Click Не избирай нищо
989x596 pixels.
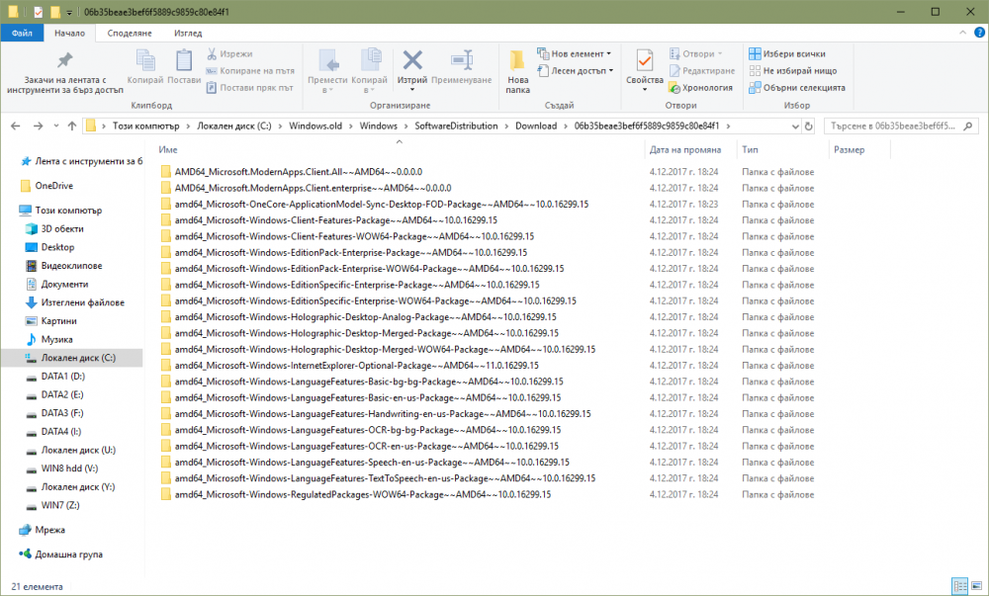[x=793, y=71]
